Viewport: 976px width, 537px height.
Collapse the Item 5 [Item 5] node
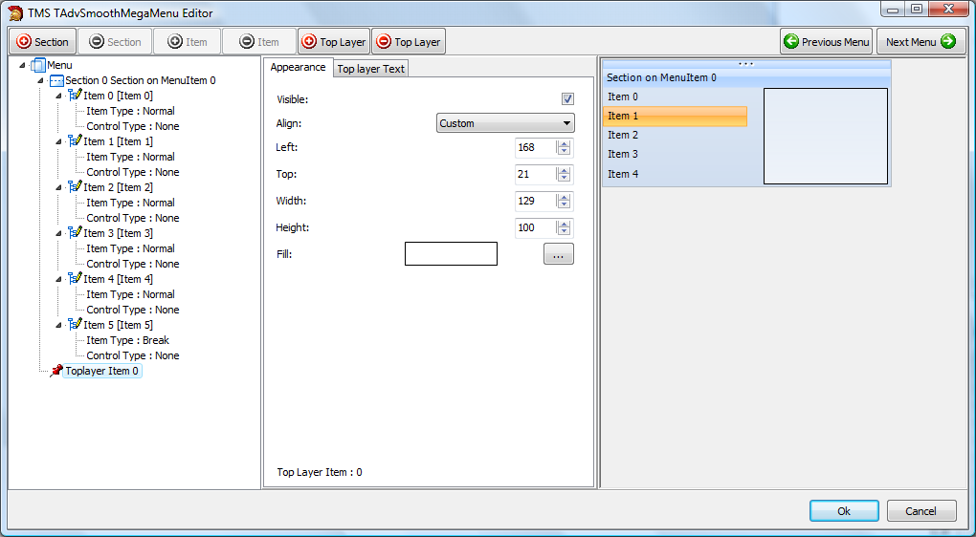59,325
